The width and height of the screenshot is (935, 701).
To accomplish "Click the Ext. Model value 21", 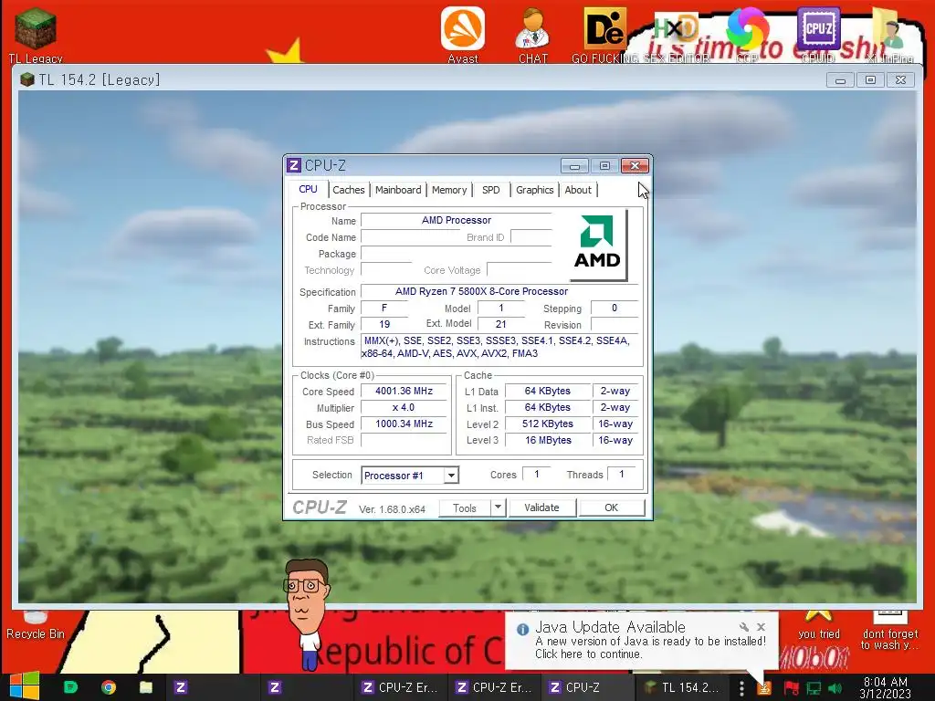I will click(501, 324).
